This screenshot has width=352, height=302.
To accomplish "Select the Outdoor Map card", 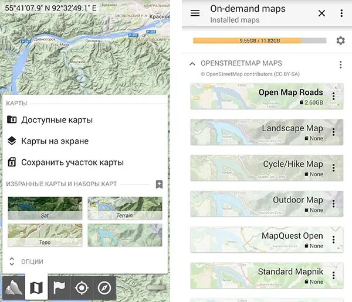I will coord(267,204).
